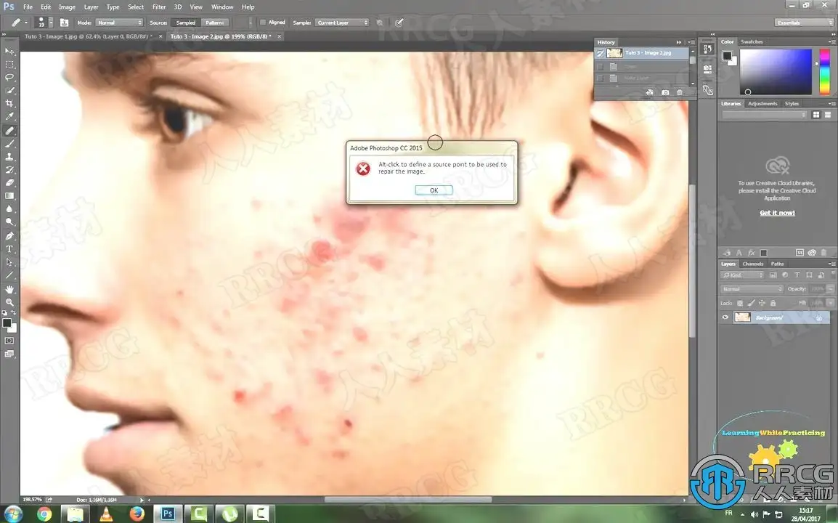The image size is (838, 523).
Task: Select the Crop tool
Action: click(x=9, y=104)
